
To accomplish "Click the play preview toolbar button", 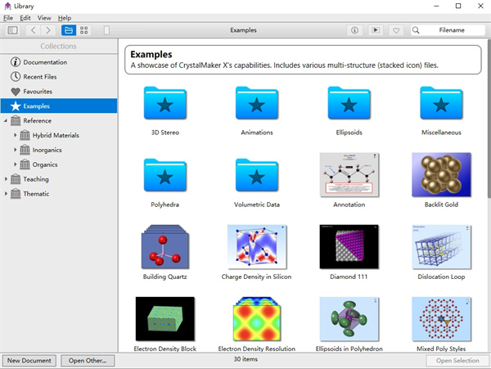I will coord(375,30).
